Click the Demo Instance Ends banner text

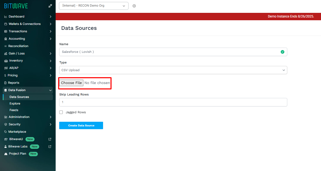[x=291, y=16]
